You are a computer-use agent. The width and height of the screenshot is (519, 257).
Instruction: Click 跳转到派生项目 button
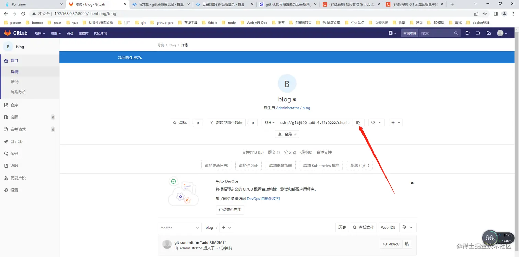(226, 123)
